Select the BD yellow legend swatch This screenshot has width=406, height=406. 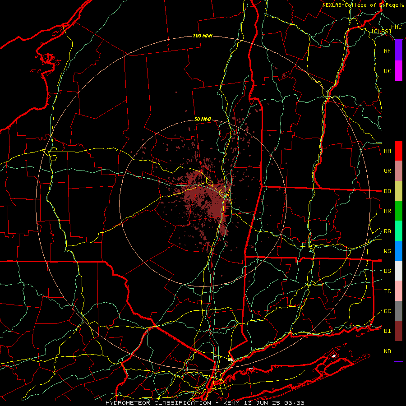pos(398,191)
